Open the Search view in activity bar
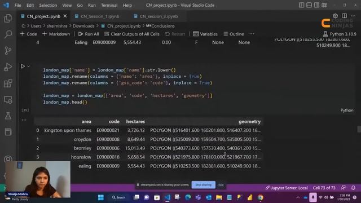Image resolution: width=361 pixels, height=203 pixels. point(8,34)
